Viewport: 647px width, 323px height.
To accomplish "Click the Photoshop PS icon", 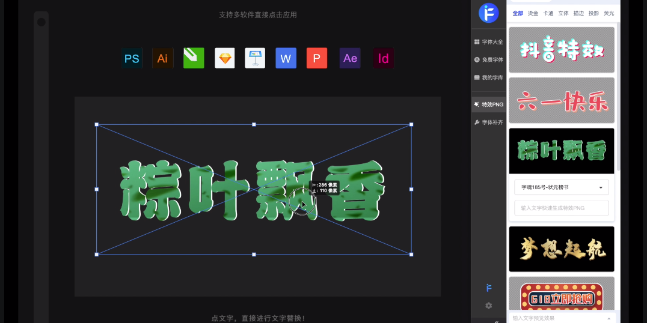I will 132,58.
